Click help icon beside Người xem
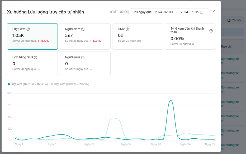 [83, 29]
